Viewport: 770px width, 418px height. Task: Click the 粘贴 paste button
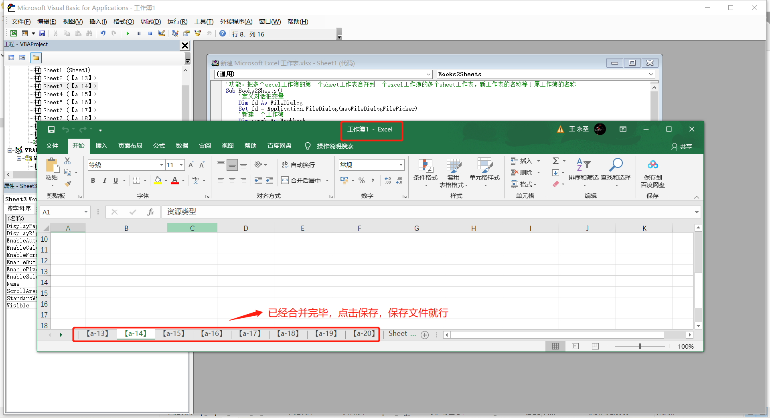(52, 173)
